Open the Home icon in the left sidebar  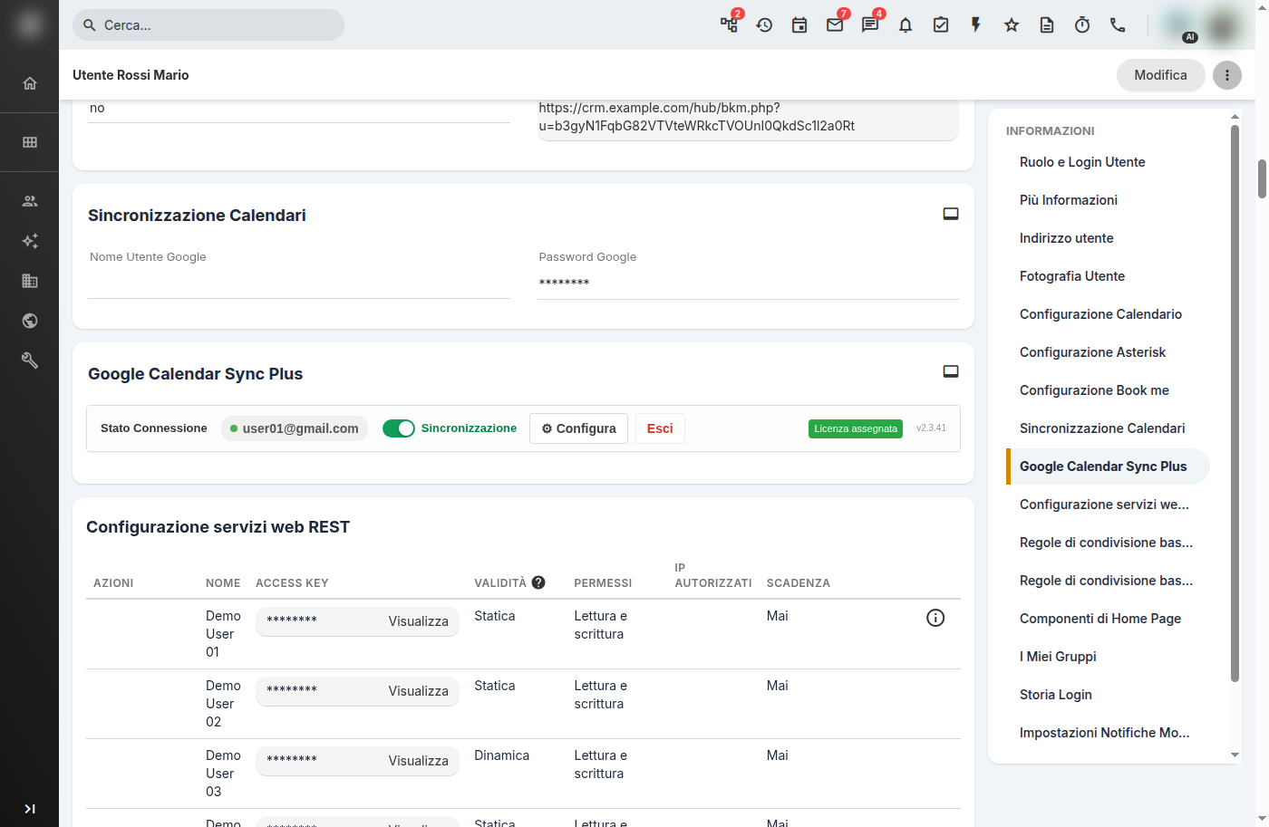click(30, 83)
